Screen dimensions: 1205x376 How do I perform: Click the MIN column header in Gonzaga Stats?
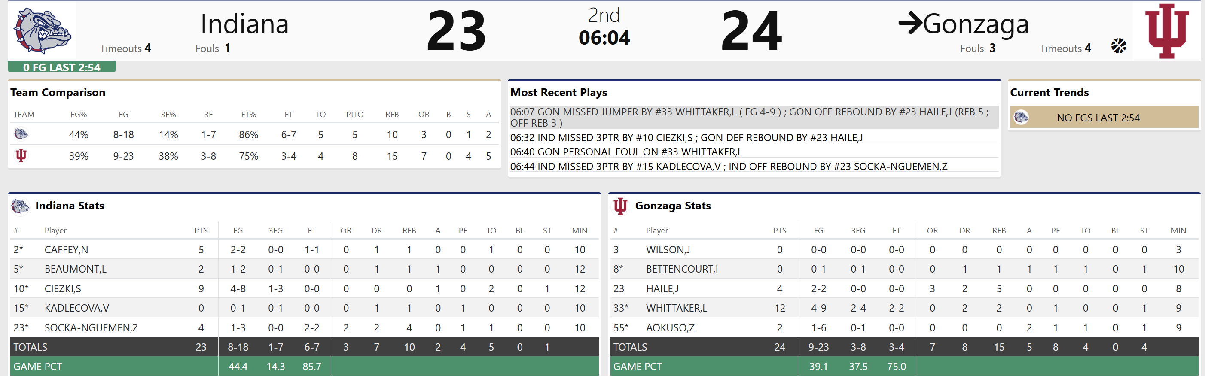pos(1178,230)
